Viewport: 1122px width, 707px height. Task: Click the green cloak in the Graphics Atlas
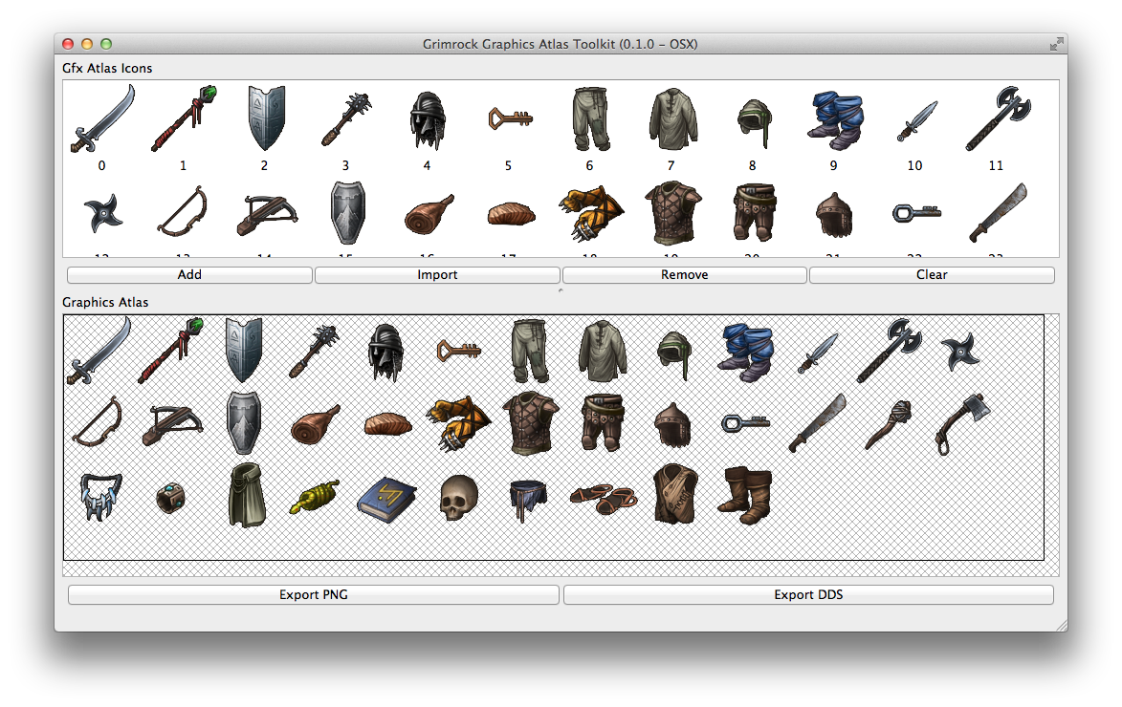(247, 495)
